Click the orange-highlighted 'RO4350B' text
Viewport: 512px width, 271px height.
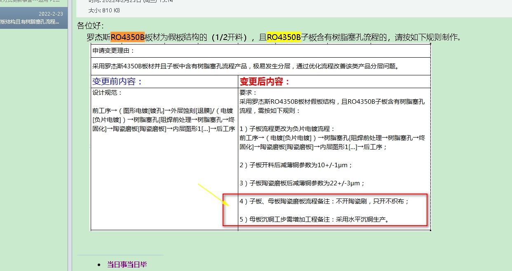(127, 37)
